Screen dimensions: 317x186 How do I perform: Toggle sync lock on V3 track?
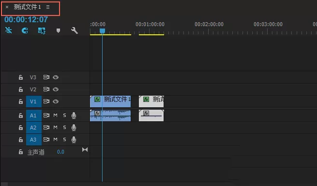point(46,77)
